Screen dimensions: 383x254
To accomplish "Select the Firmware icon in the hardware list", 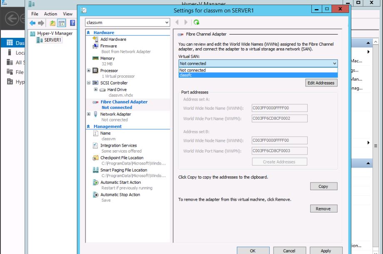I will 95,46.
